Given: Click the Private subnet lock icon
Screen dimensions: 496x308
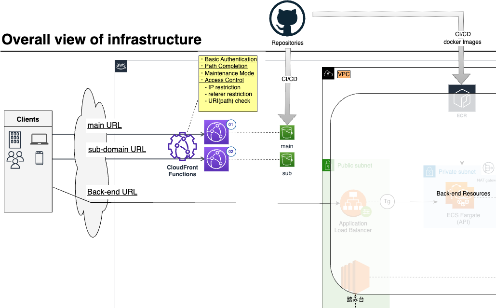Looking at the screenshot, I should [x=429, y=171].
